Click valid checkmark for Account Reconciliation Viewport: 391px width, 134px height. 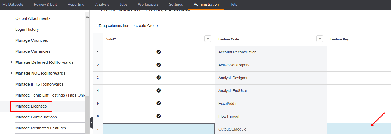click(x=159, y=52)
